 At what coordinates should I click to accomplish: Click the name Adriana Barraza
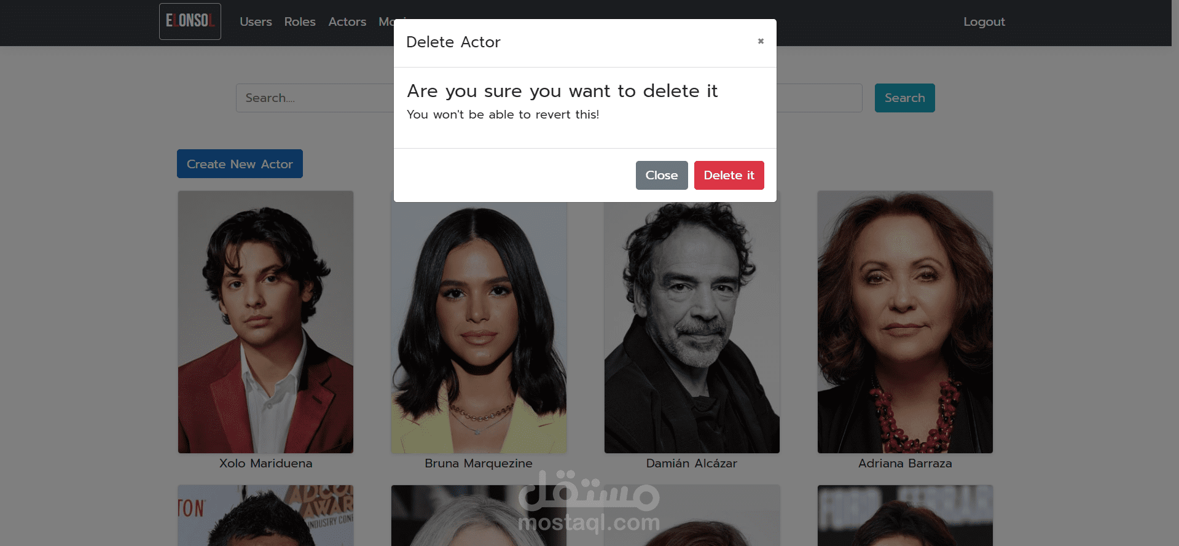coord(905,463)
